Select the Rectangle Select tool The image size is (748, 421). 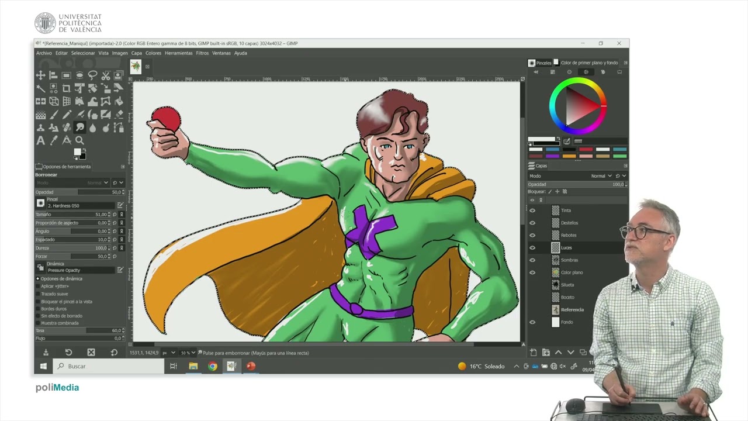click(67, 75)
